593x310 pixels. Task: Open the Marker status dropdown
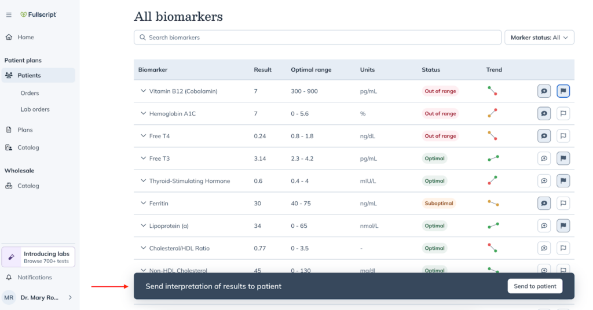coord(539,38)
